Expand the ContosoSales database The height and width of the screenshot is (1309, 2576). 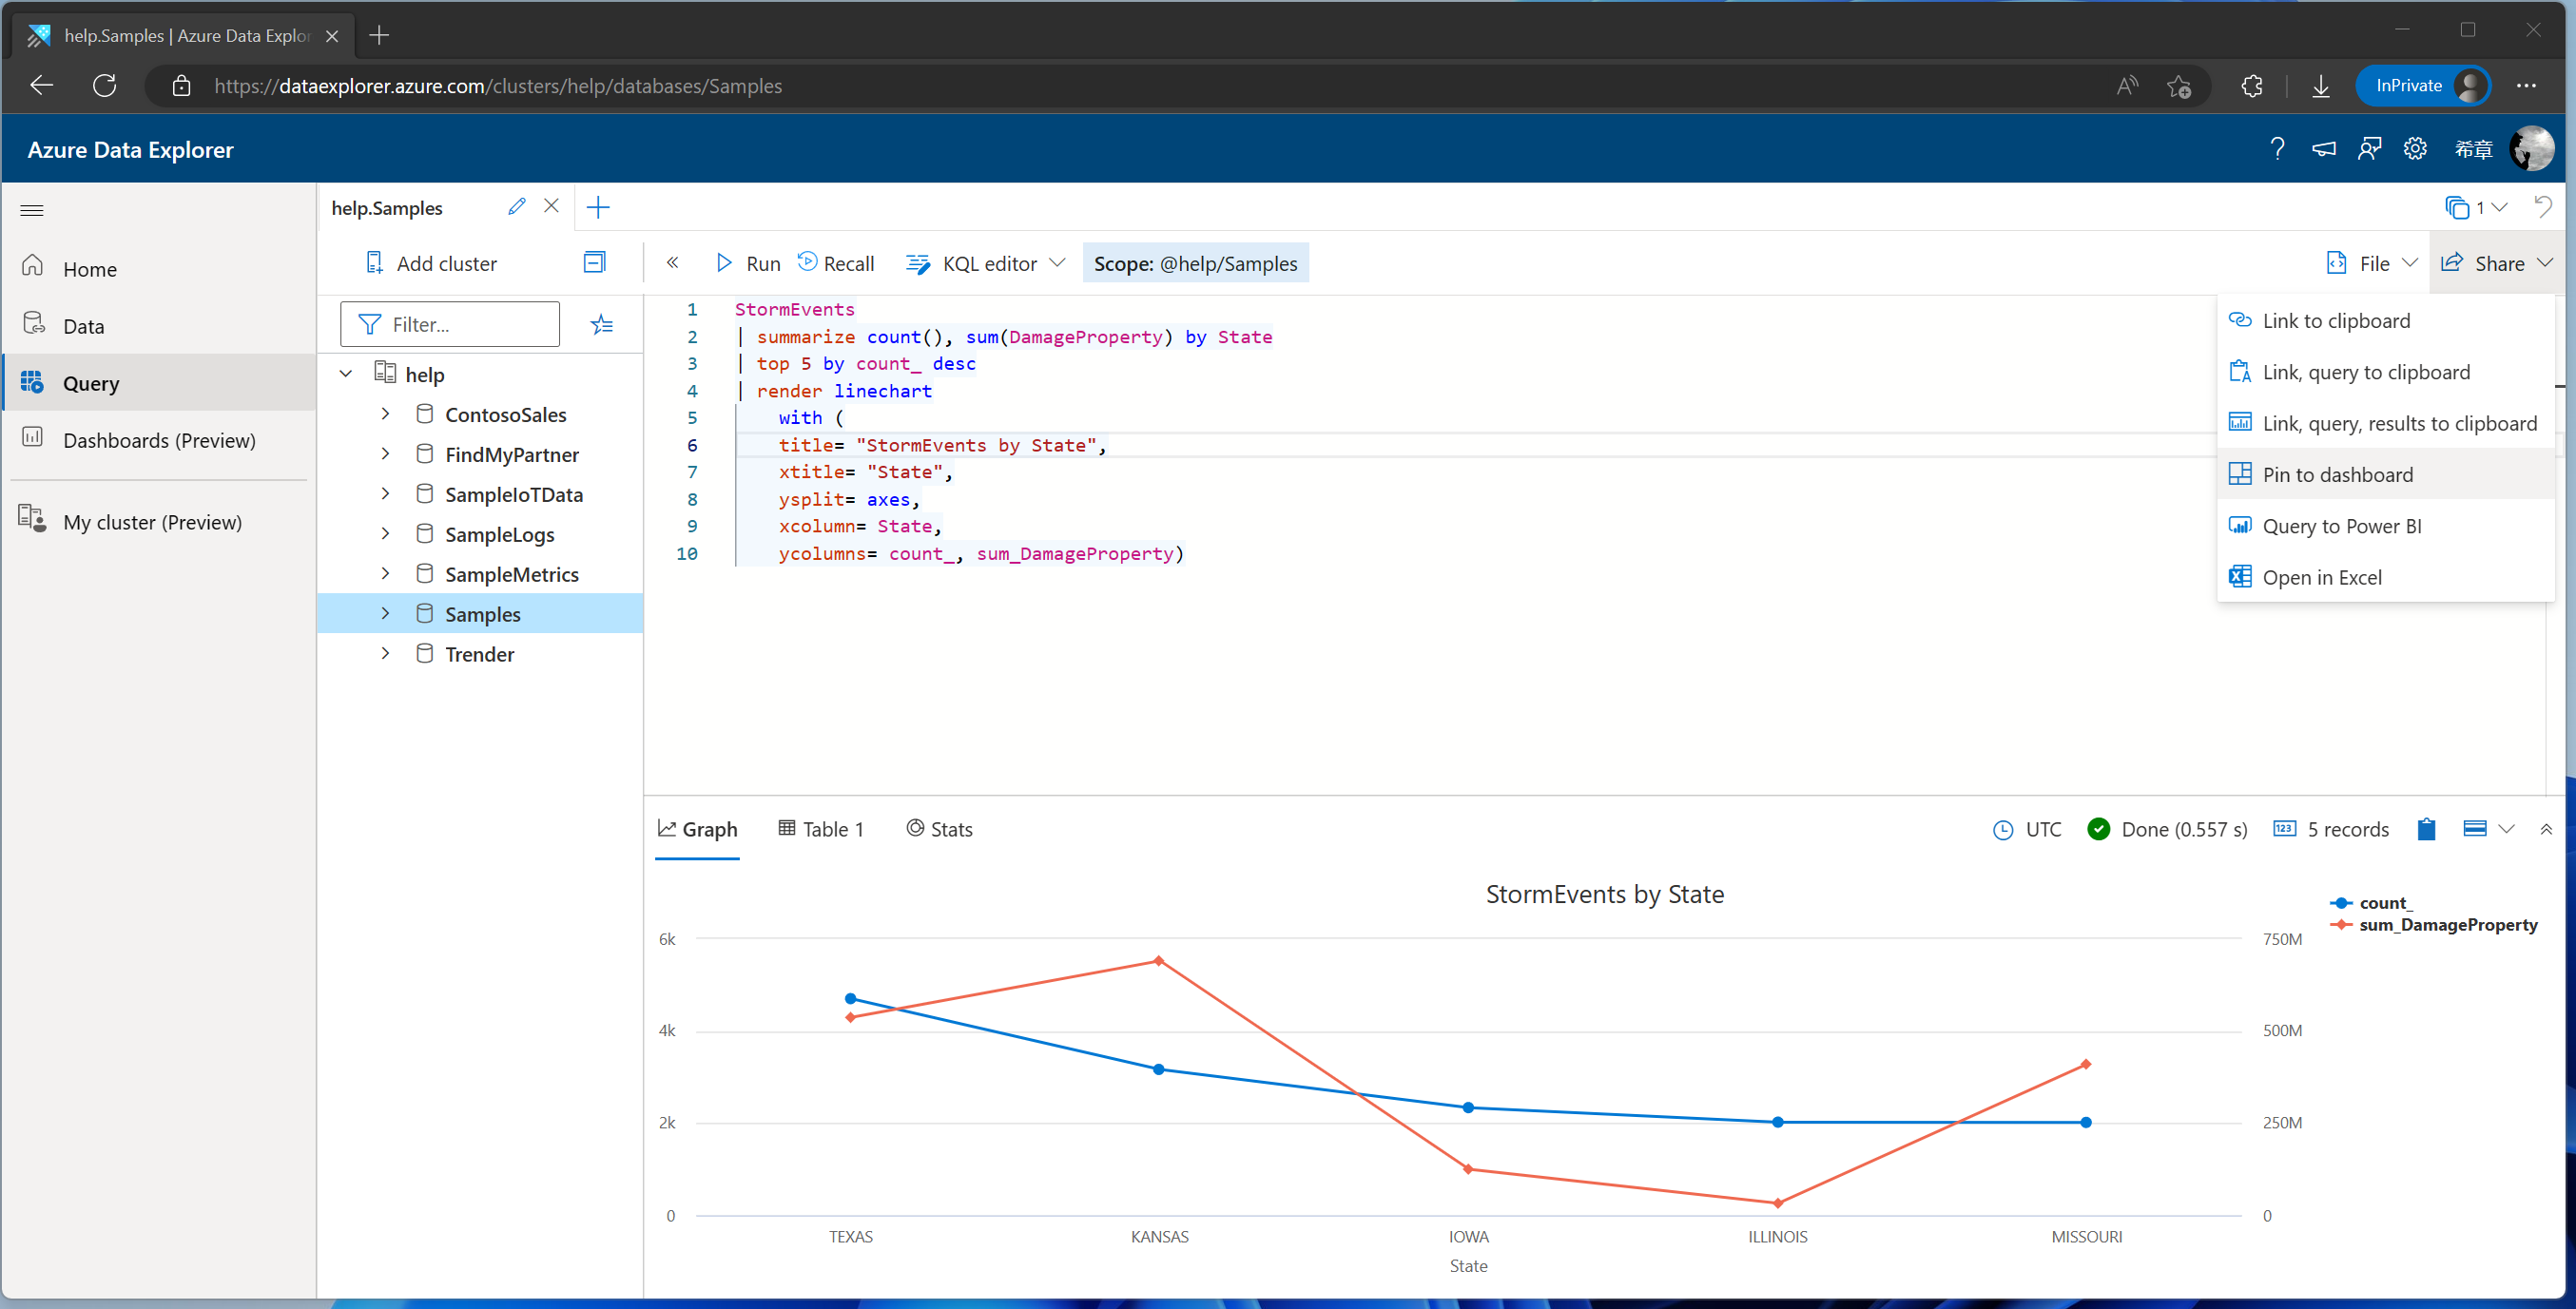coord(385,413)
